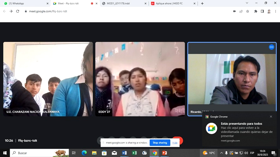Click the Stop sharing button
The height and width of the screenshot is (157, 280).
tap(160, 143)
